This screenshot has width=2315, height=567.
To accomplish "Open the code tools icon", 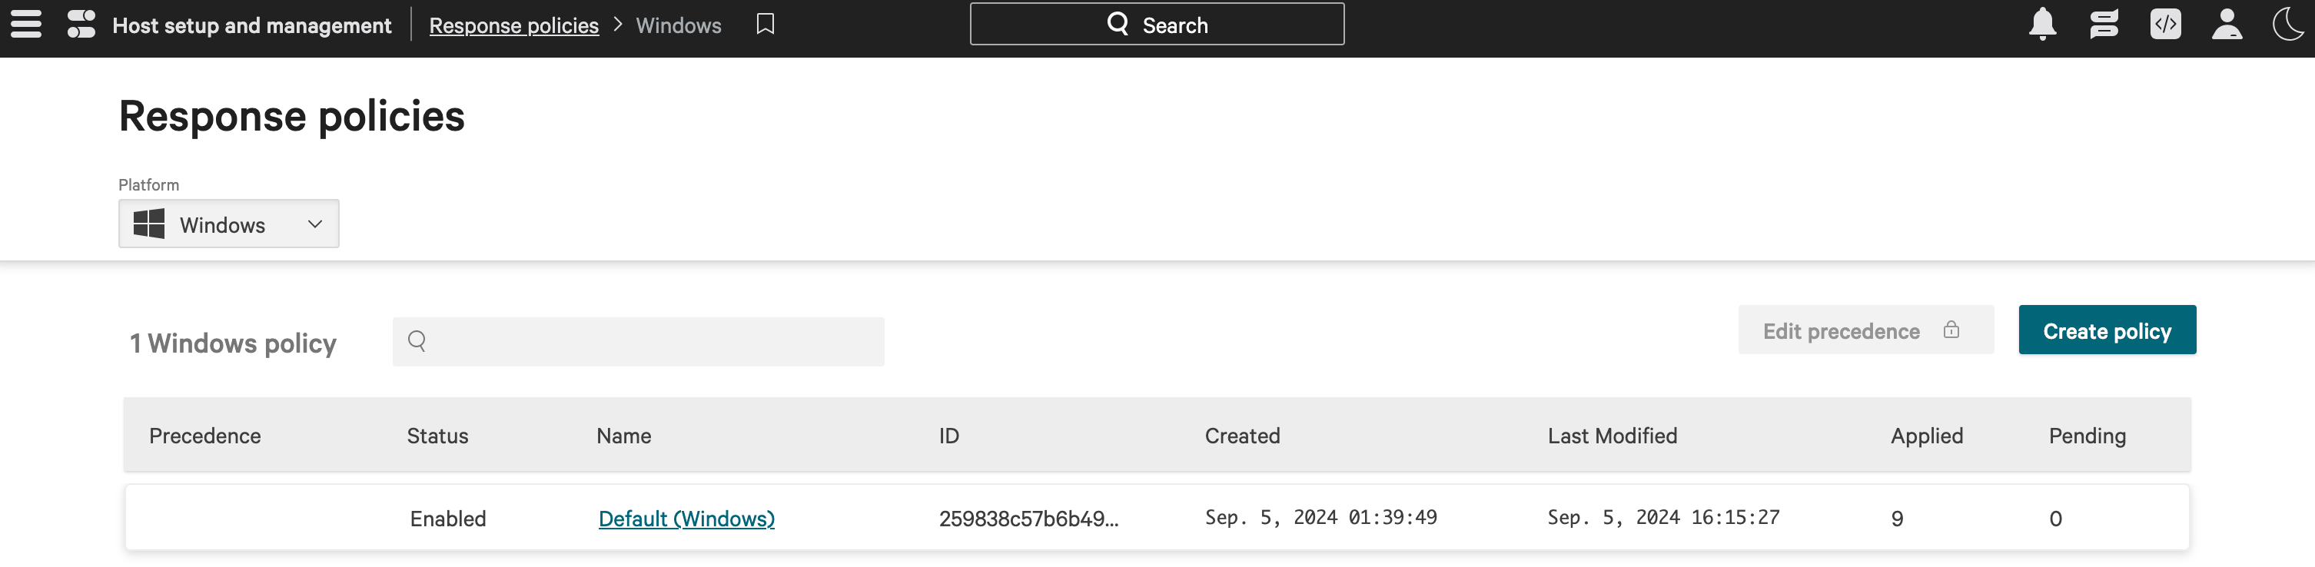I will [x=2165, y=25].
